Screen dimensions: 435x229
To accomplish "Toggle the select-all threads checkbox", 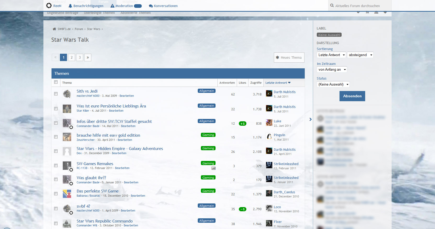I will (56, 82).
